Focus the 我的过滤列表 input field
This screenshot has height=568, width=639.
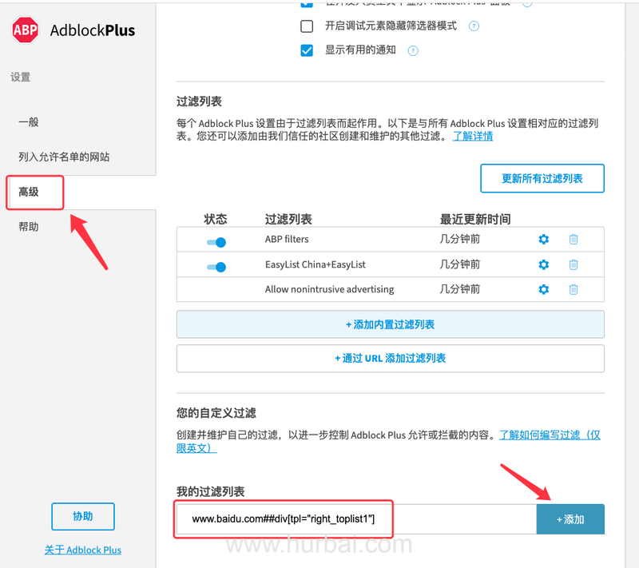[356, 519]
